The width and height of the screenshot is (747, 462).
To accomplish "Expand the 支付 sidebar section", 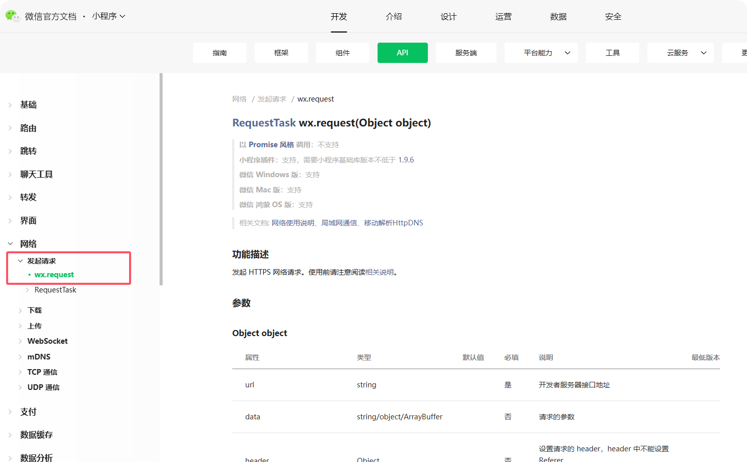I will [28, 412].
